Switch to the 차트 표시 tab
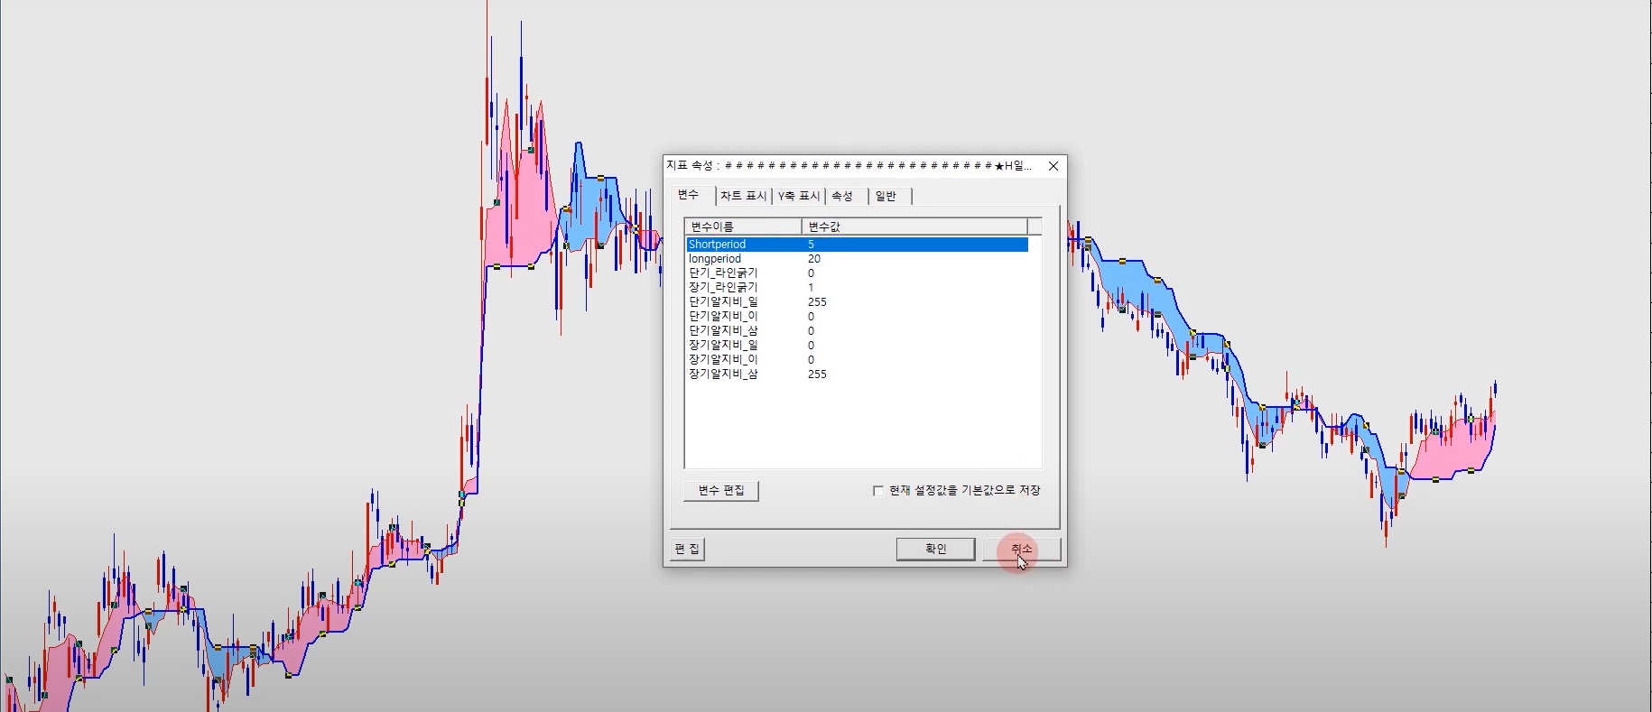 click(743, 196)
